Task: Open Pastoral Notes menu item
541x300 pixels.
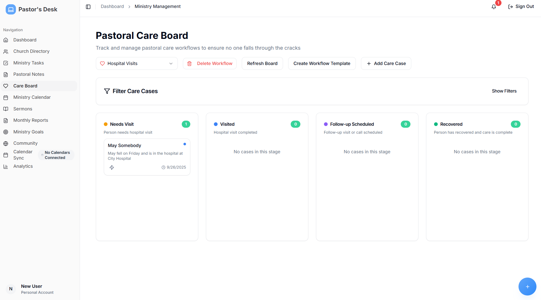Action: [29, 74]
